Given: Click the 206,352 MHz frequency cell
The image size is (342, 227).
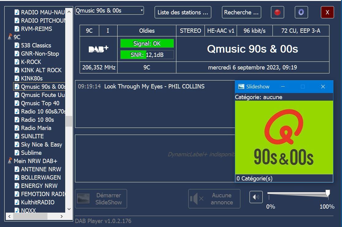Looking at the screenshot, I should (x=99, y=67).
